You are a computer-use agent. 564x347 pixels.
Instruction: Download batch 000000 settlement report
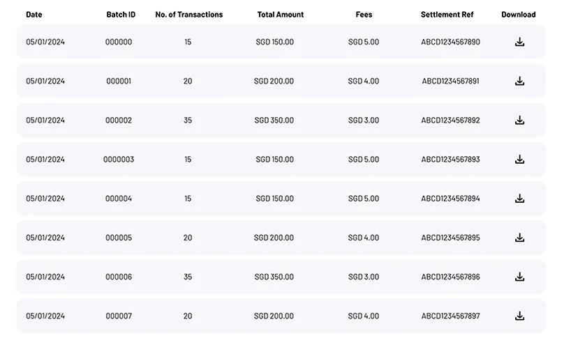tap(519, 42)
